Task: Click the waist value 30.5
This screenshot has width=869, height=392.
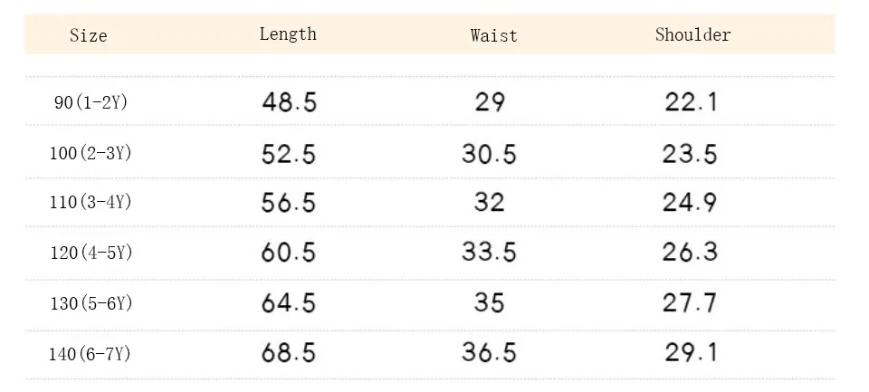Action: pyautogui.click(x=489, y=153)
